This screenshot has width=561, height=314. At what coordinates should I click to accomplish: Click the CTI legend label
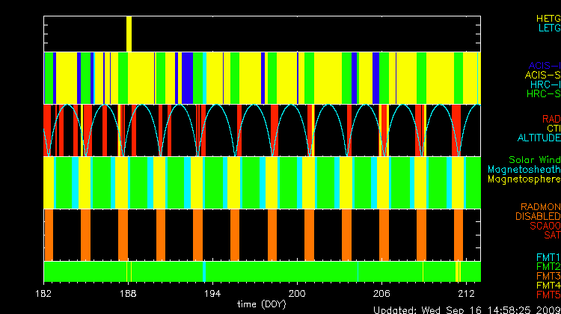(x=553, y=129)
